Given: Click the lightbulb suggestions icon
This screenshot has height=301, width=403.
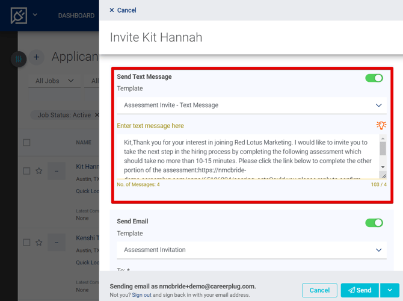Looking at the screenshot, I should 381,125.
